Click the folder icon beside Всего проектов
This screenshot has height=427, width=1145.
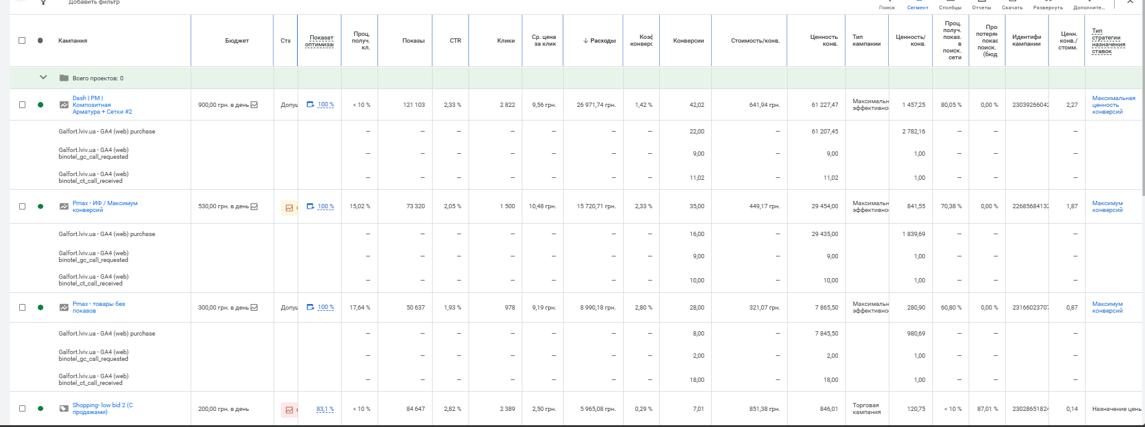click(x=64, y=78)
